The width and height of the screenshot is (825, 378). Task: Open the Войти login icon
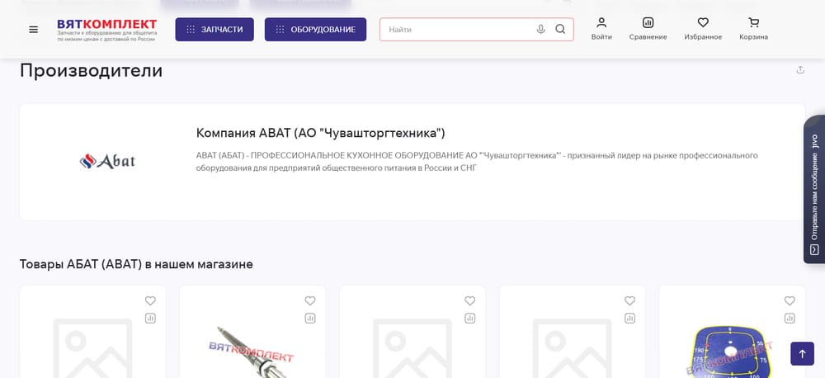[x=601, y=28]
